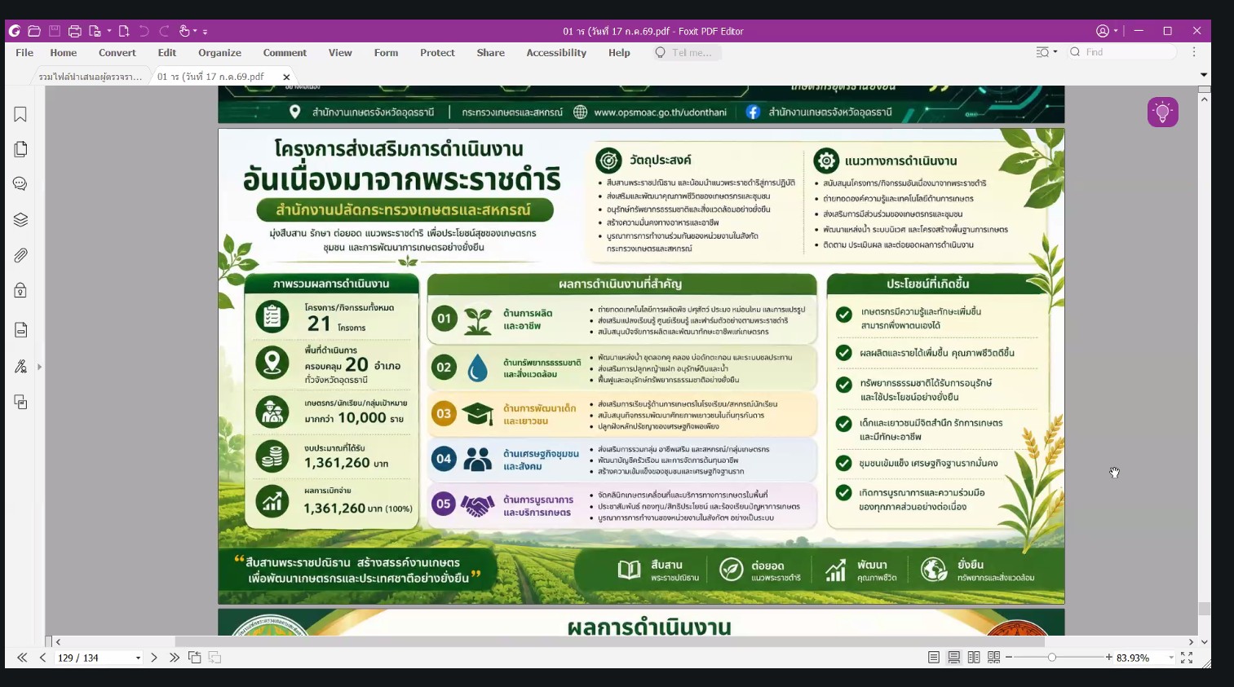Expand the advanced search dropdown arrow
This screenshot has height=687, width=1234.
click(x=1055, y=52)
